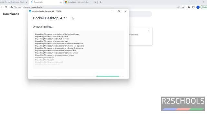This screenshot has width=207, height=116.
Task: Select the com.docker.cli.exe log line
Action: click(x=55, y=55)
